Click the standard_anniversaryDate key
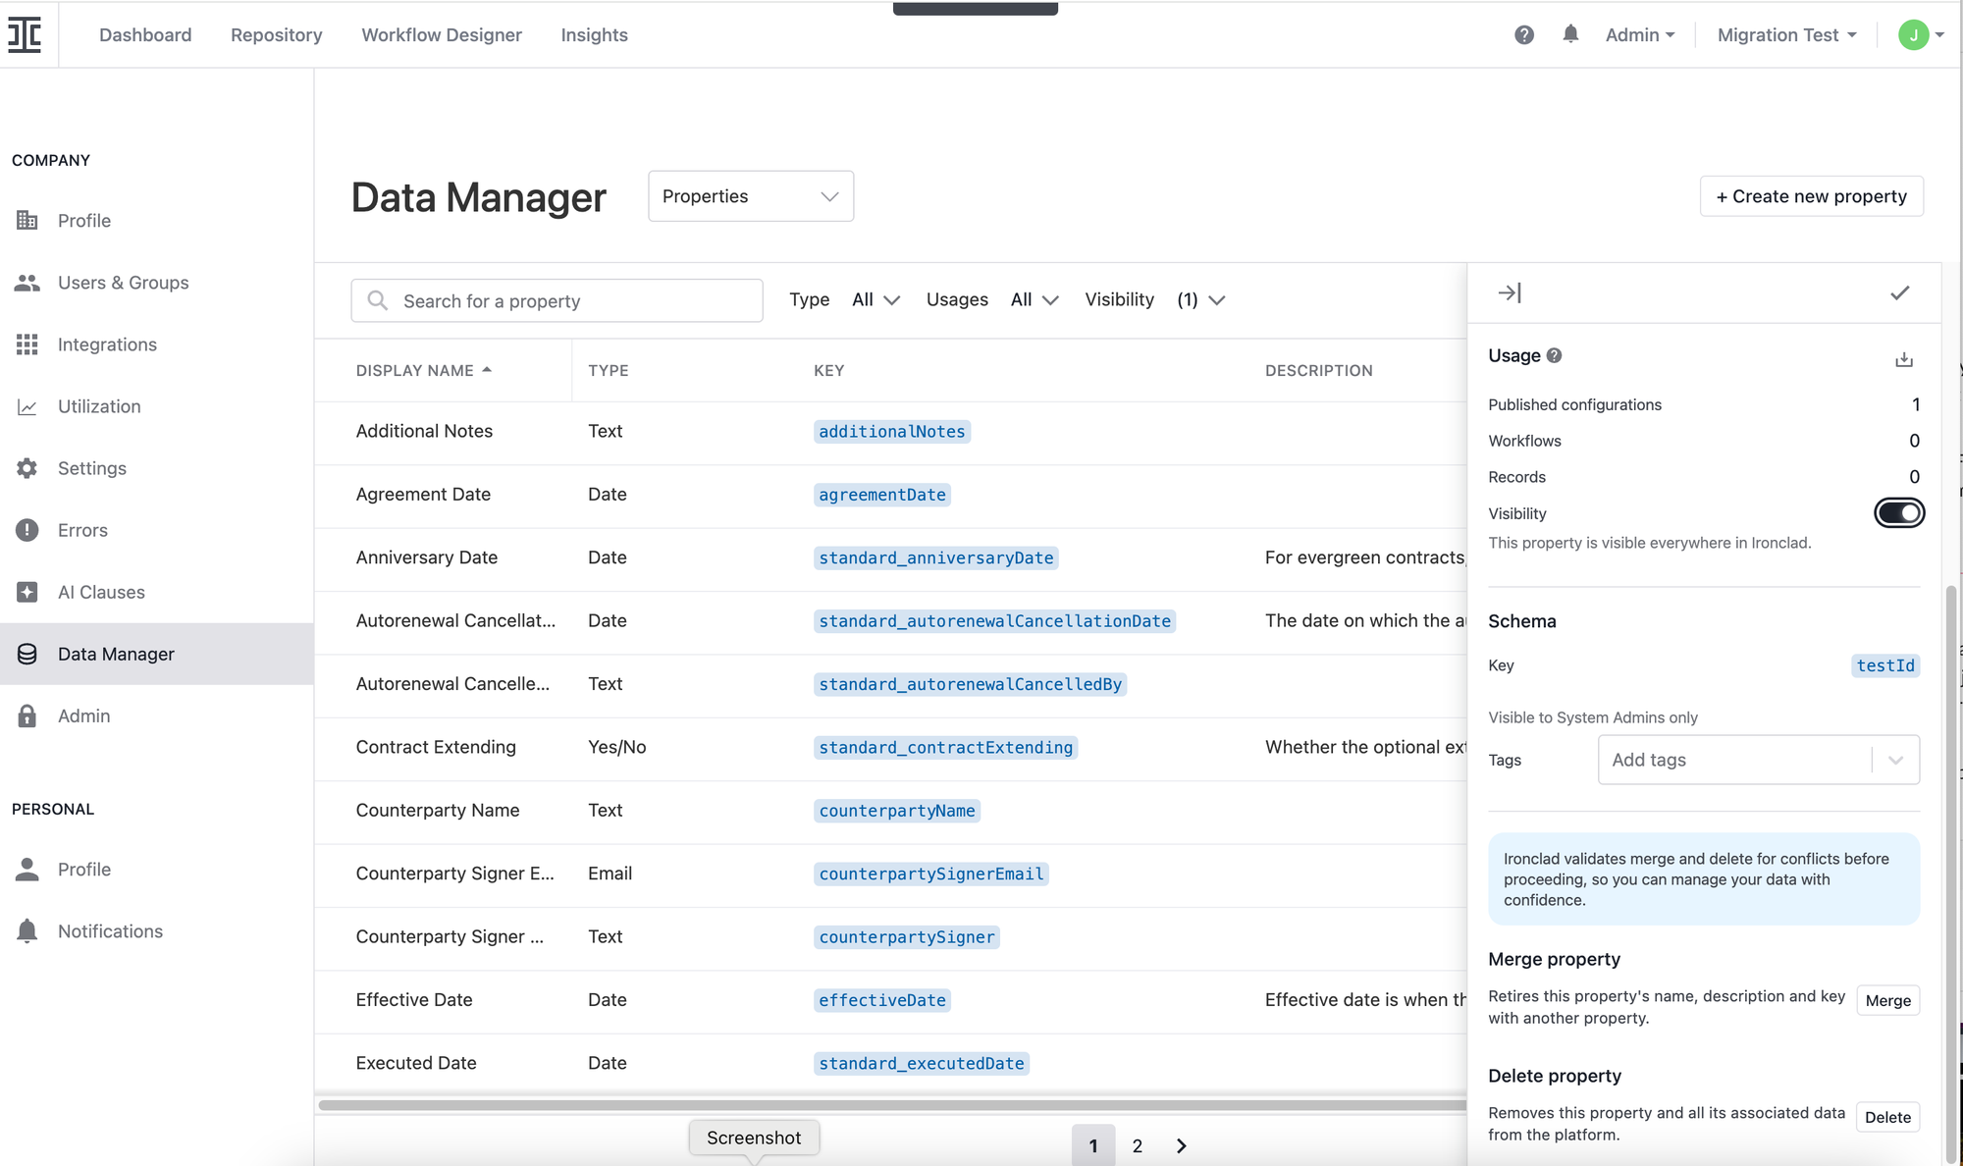The image size is (1963, 1166). [936, 557]
